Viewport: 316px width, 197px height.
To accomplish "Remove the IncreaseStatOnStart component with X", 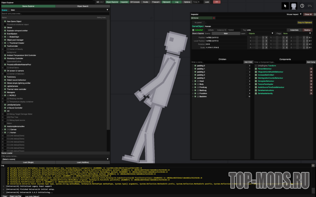I will click(x=311, y=75).
